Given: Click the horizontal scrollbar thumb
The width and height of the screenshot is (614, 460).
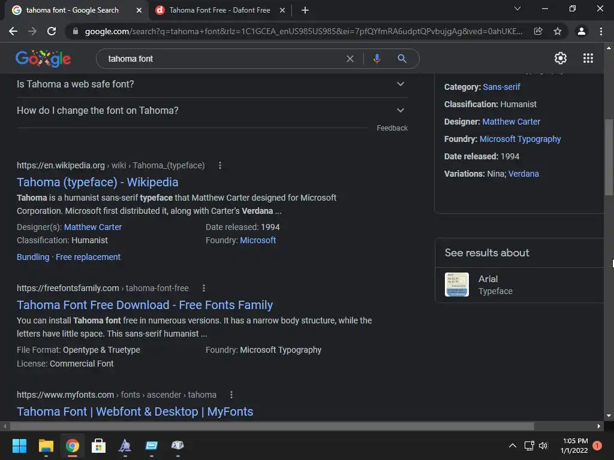Looking at the screenshot, I should click(x=272, y=426).
